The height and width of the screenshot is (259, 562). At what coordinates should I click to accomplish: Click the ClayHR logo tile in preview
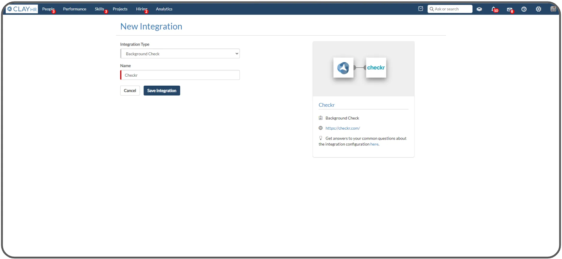tap(343, 68)
